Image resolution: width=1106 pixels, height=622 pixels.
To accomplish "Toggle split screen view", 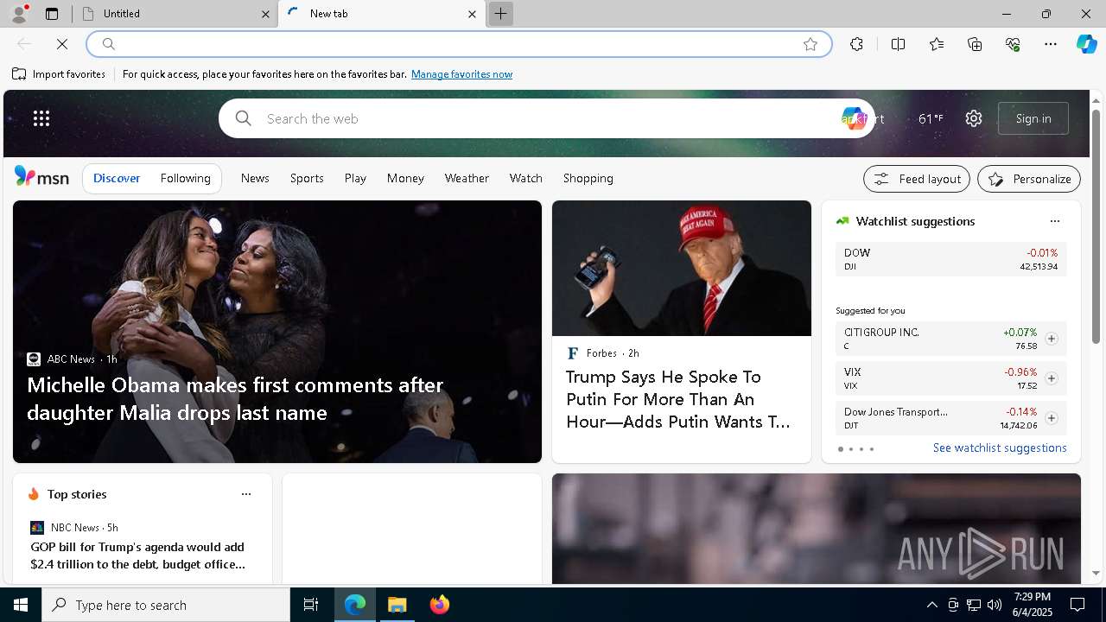I will click(898, 44).
